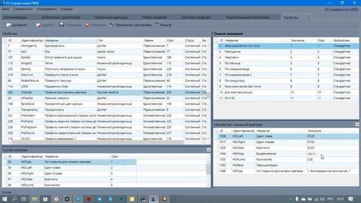Click the Свойства table vertical scrollbar thumb
361x203 pixels.
pyautogui.click(x=208, y=95)
